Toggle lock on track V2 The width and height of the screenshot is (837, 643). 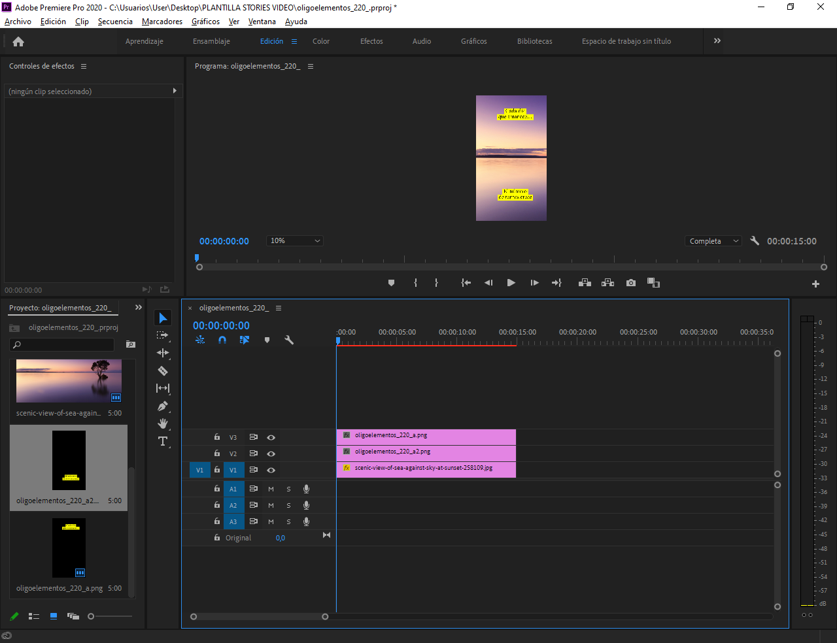pyautogui.click(x=217, y=453)
